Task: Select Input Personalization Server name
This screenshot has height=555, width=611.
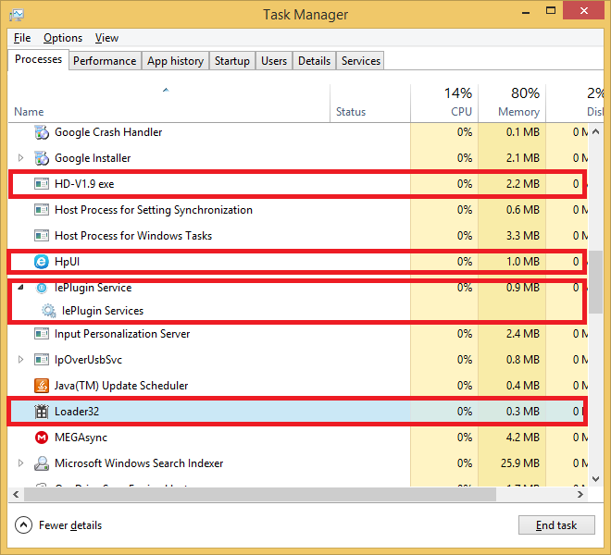Action: coord(122,334)
